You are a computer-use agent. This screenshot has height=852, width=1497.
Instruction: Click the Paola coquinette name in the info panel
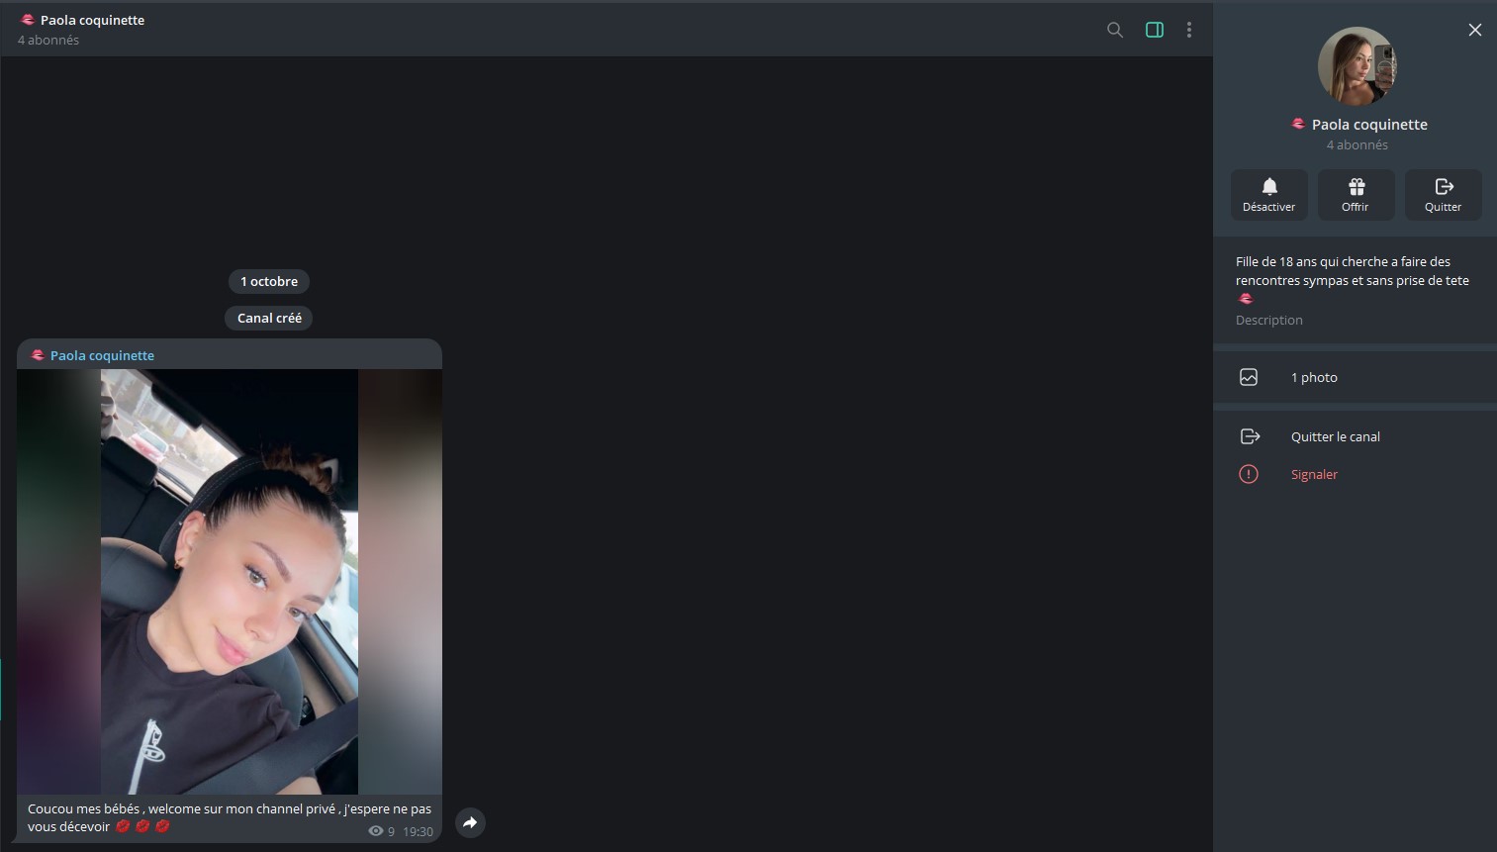[x=1369, y=125]
